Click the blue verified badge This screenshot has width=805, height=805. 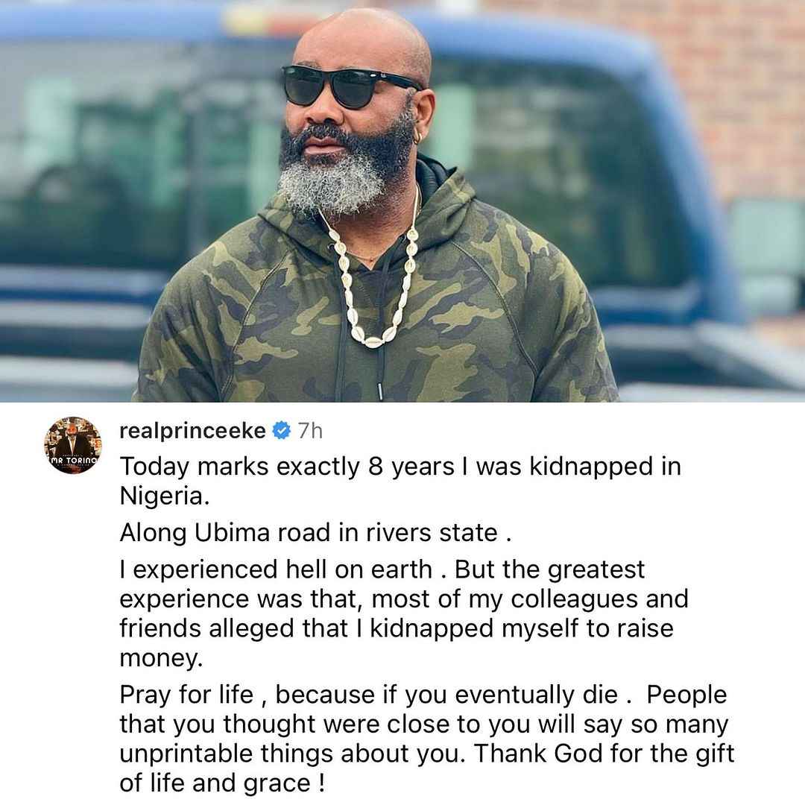click(281, 430)
